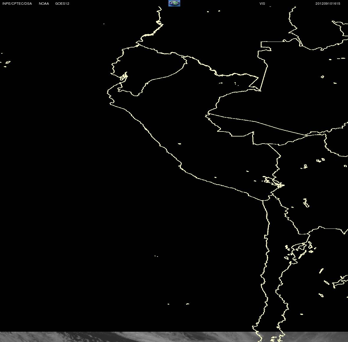Click the 201209101615 timestamp
Viewport: 348px width, 342px height.
(x=328, y=4)
